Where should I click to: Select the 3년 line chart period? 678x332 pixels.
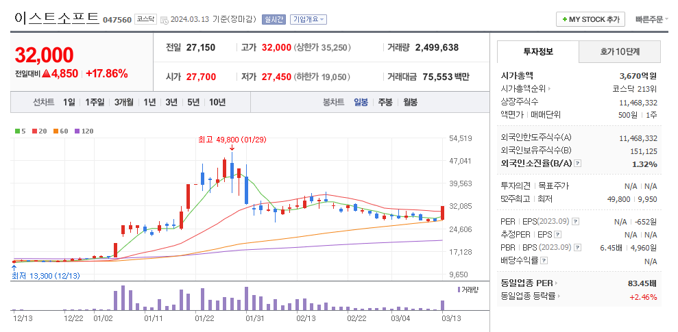(171, 102)
